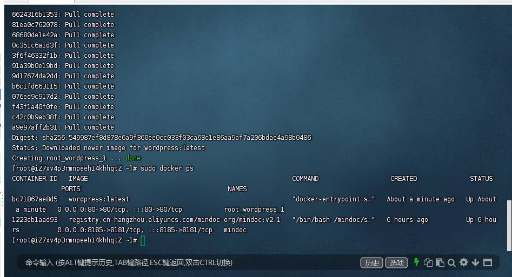Click the terminal vertical scrollbar thumb
This screenshot has width=512, height=277.
pos(509,226)
